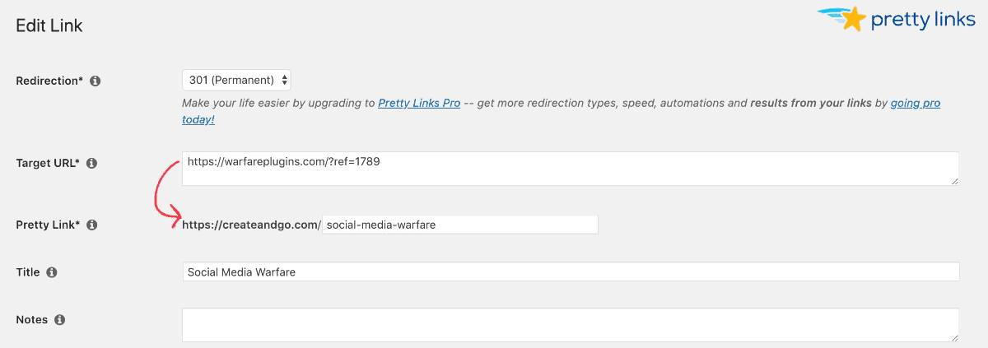Click the Target URL text field

571,169
